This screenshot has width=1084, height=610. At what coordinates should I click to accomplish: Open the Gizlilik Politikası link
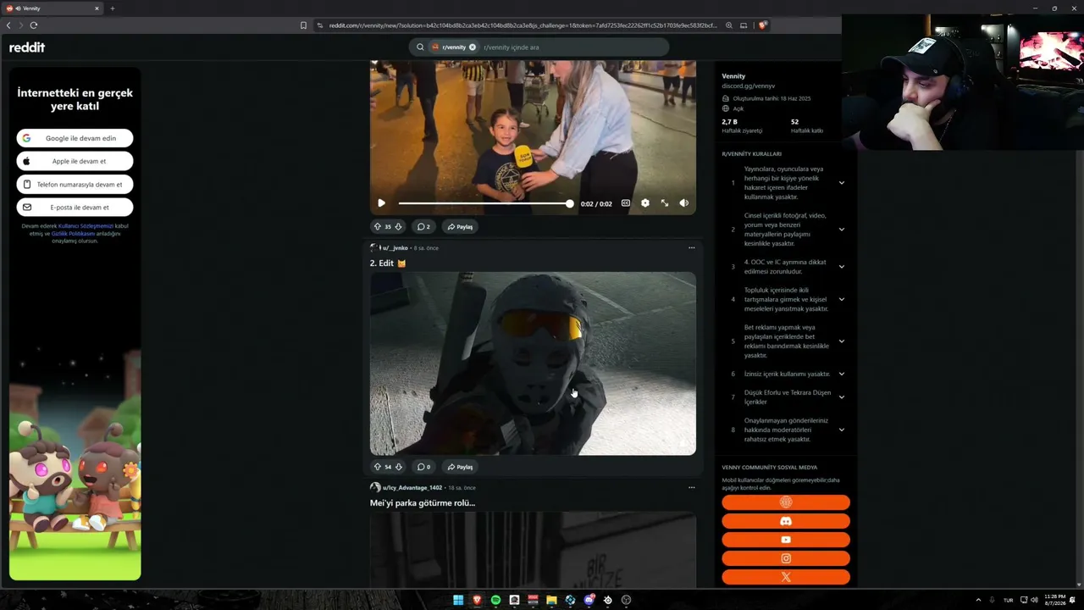[x=73, y=234]
